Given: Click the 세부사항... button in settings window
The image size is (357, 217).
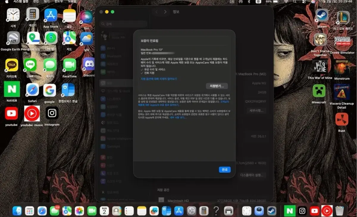Looking at the screenshot, I should point(256,111).
